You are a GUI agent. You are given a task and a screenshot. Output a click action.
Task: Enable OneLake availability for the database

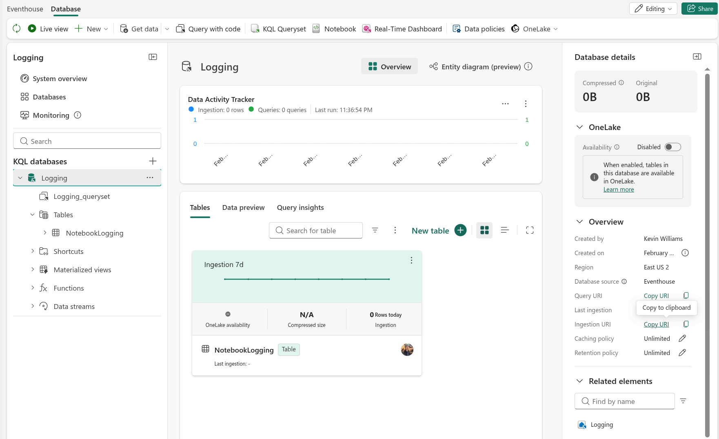pos(672,147)
